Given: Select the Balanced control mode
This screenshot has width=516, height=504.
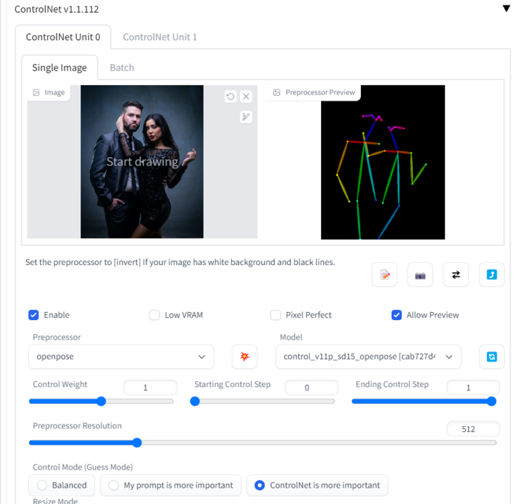Looking at the screenshot, I should click(x=62, y=485).
